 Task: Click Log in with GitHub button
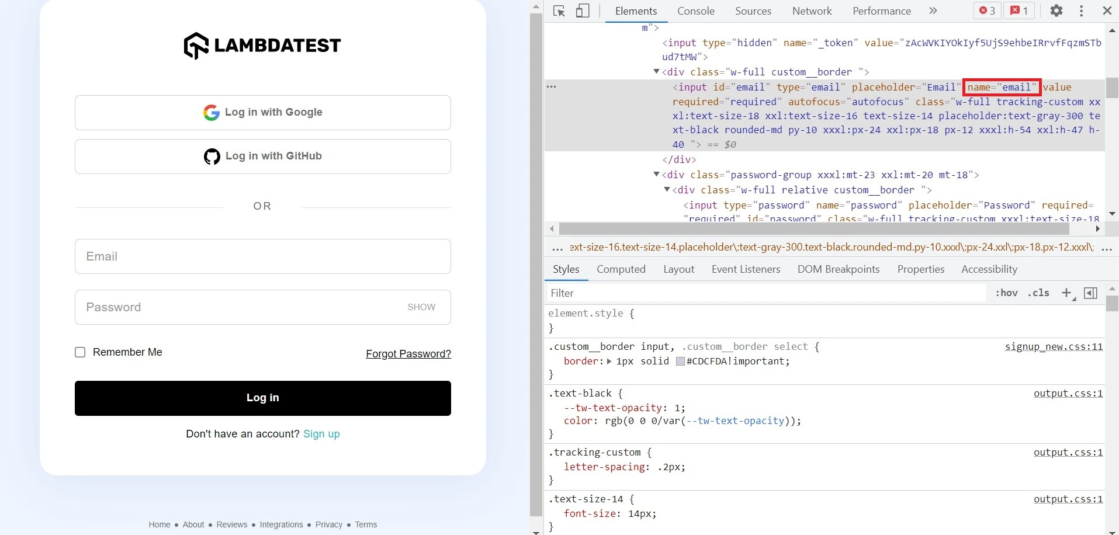[x=263, y=157]
